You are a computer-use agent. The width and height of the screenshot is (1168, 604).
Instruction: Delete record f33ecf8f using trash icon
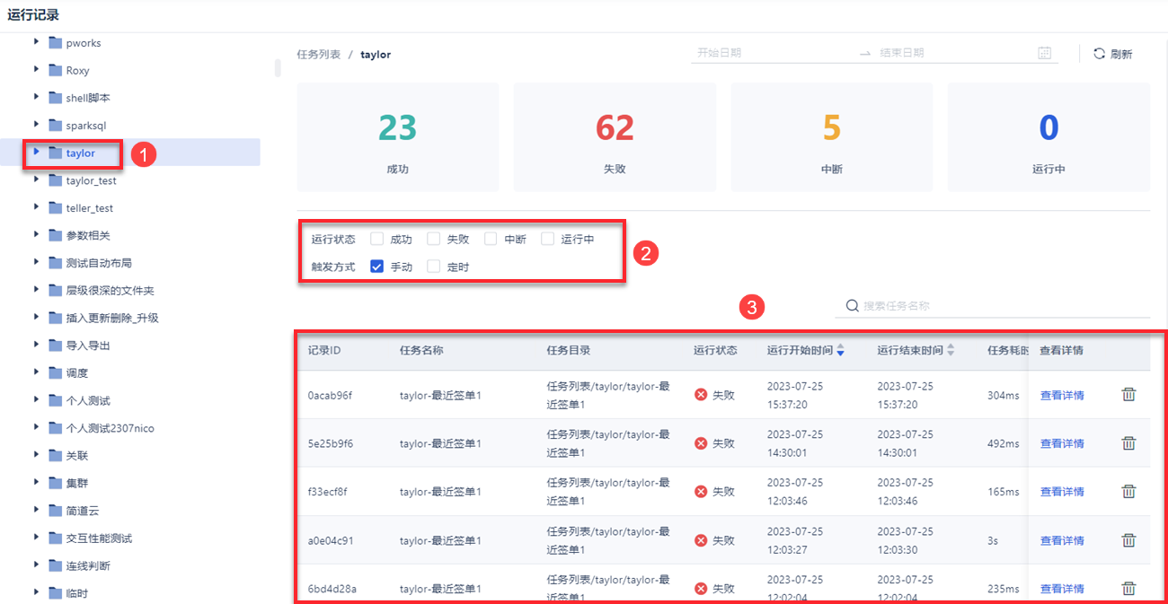(x=1129, y=491)
